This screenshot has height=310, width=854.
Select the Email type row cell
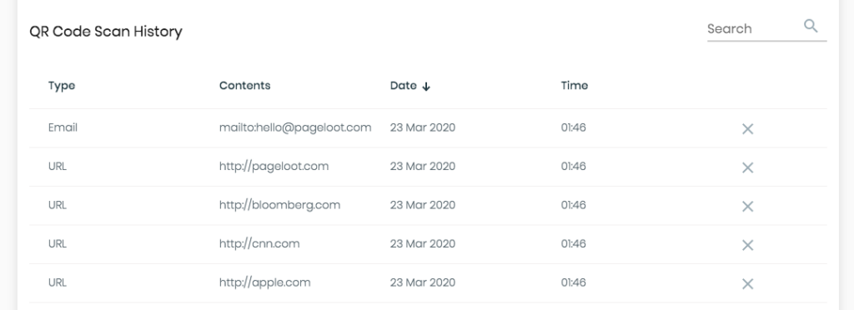pos(63,127)
